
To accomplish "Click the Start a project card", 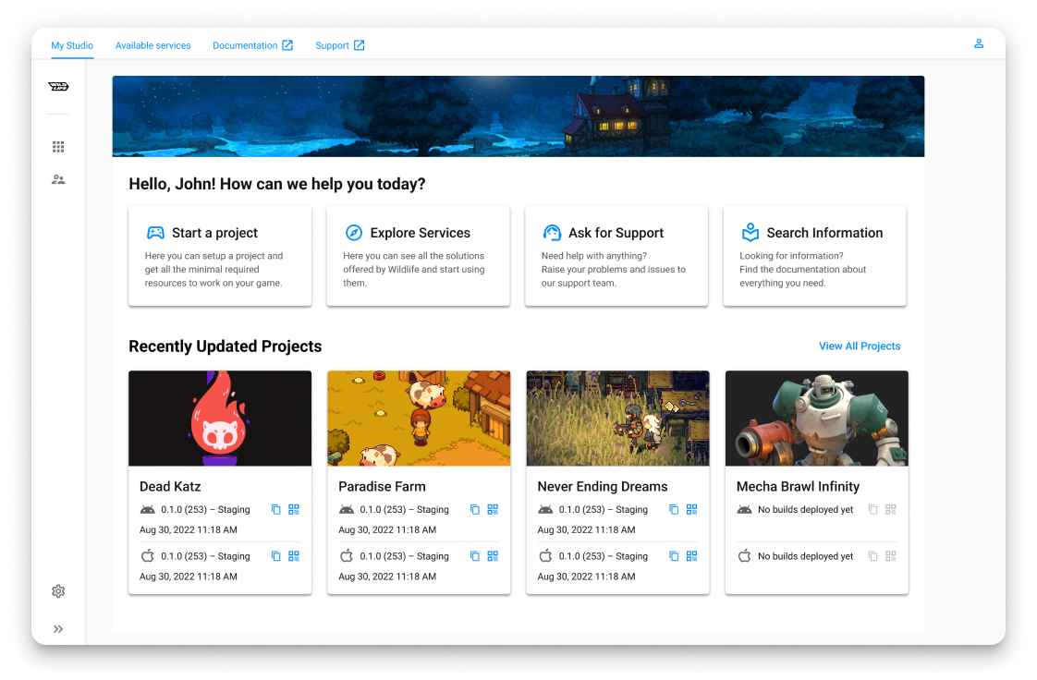I will pos(220,256).
